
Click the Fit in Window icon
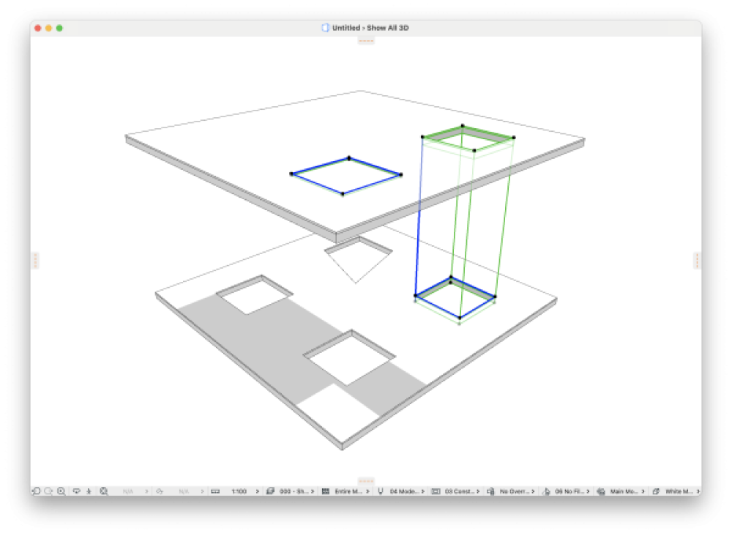[104, 491]
